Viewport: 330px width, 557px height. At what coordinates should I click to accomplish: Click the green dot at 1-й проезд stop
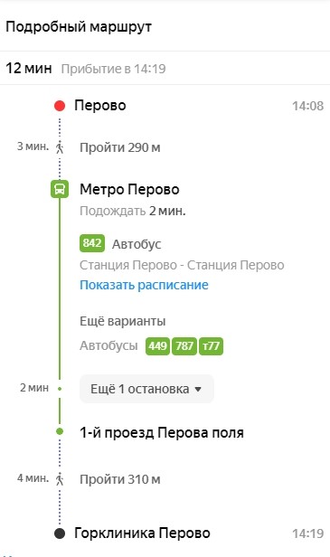[x=60, y=431]
